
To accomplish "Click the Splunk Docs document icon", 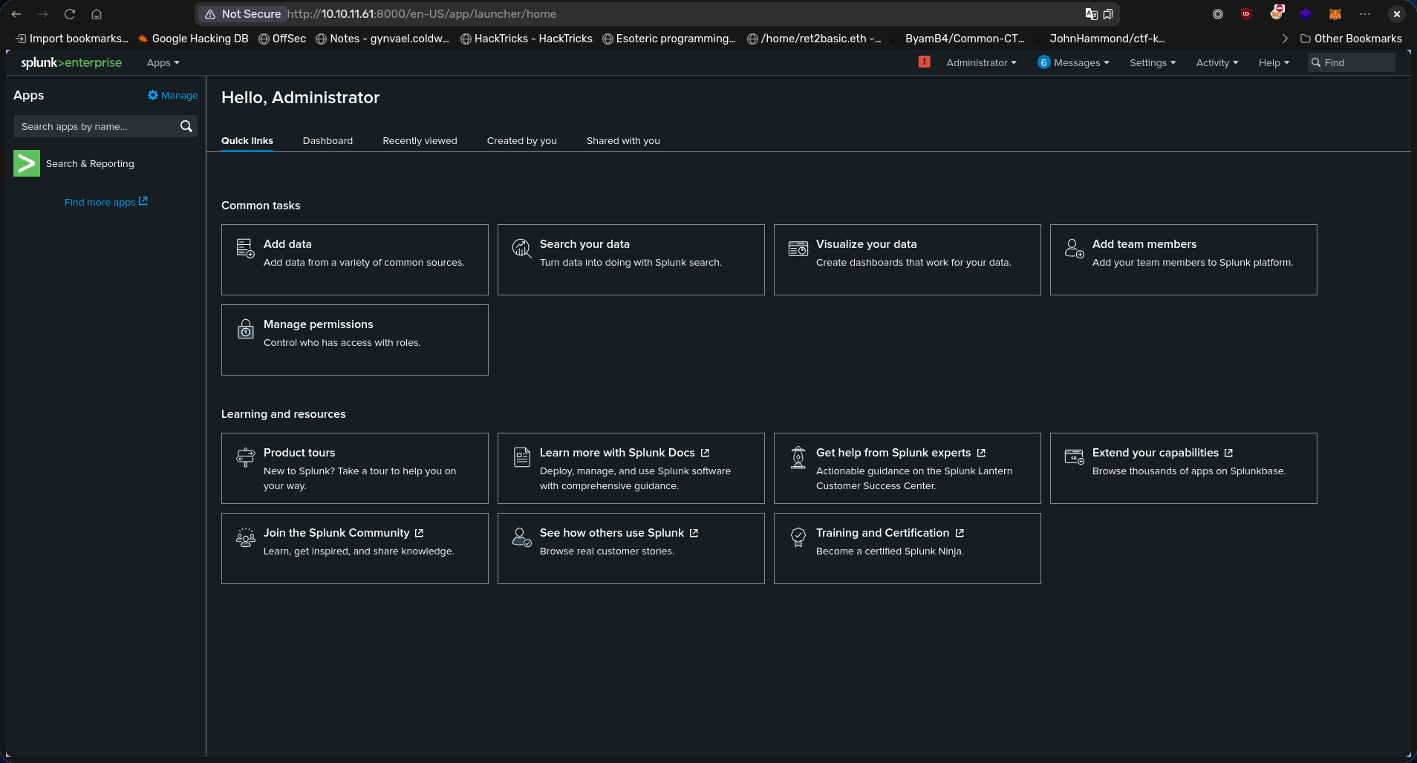I will 522,457.
